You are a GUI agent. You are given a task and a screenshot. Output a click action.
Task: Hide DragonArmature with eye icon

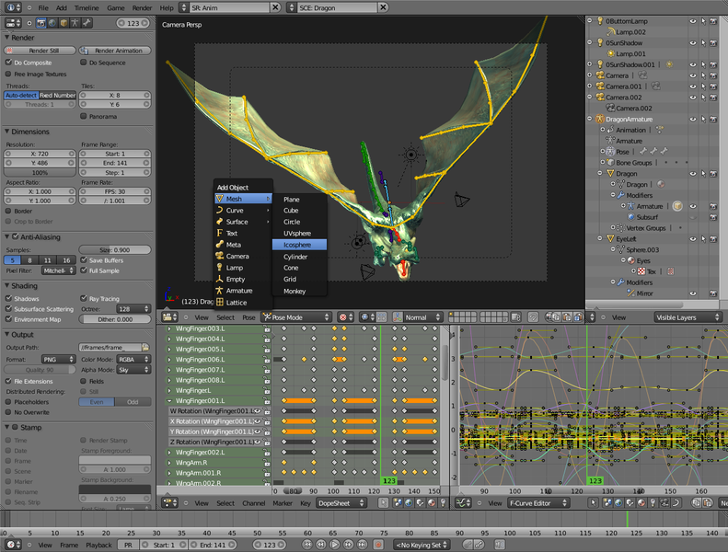click(693, 120)
